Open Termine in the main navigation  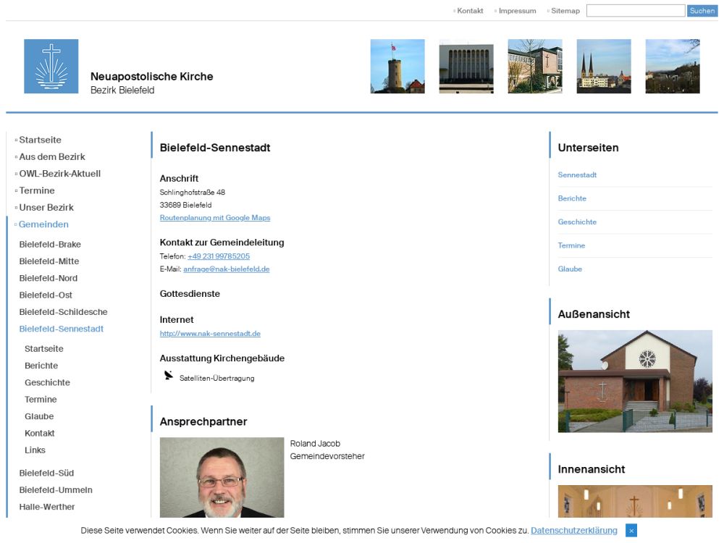pos(37,190)
